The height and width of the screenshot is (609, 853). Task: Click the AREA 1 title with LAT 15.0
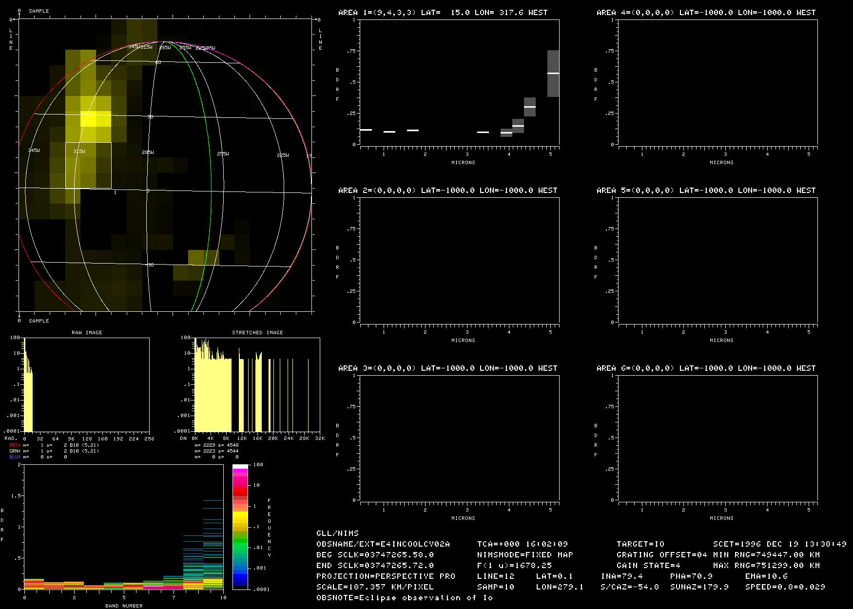[443, 13]
